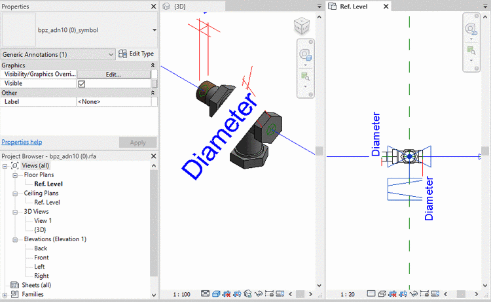Switch to the {3D} view tab
The height and width of the screenshot is (302, 491).
point(192,7)
